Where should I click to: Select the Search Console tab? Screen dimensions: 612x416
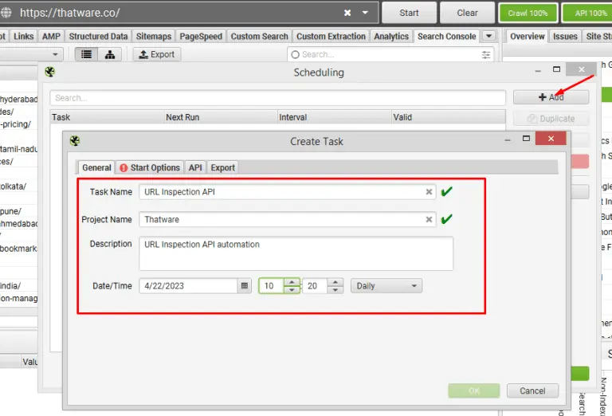point(446,37)
